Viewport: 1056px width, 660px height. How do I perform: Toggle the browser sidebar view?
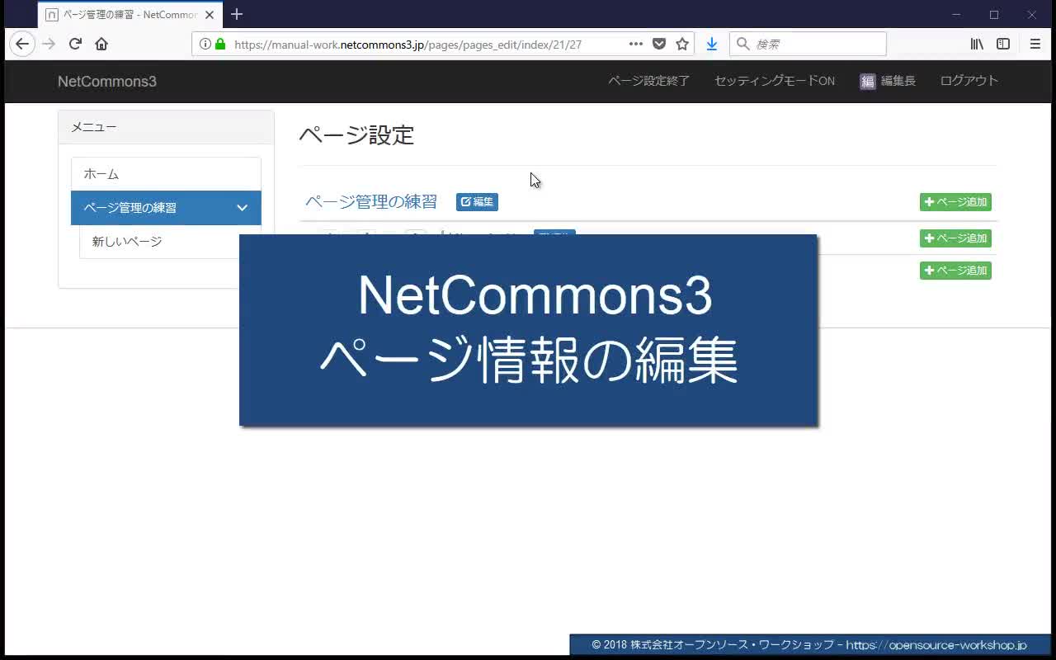(1003, 45)
